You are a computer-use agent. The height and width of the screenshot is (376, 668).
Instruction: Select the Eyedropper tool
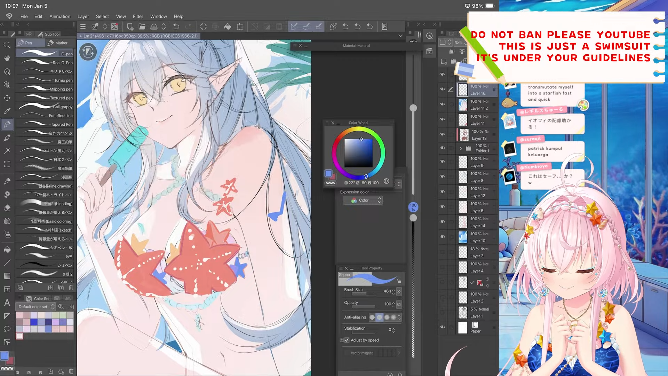[7, 111]
